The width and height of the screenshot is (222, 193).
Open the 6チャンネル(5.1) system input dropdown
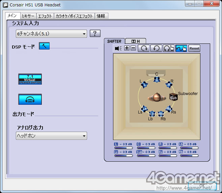pos(51,34)
